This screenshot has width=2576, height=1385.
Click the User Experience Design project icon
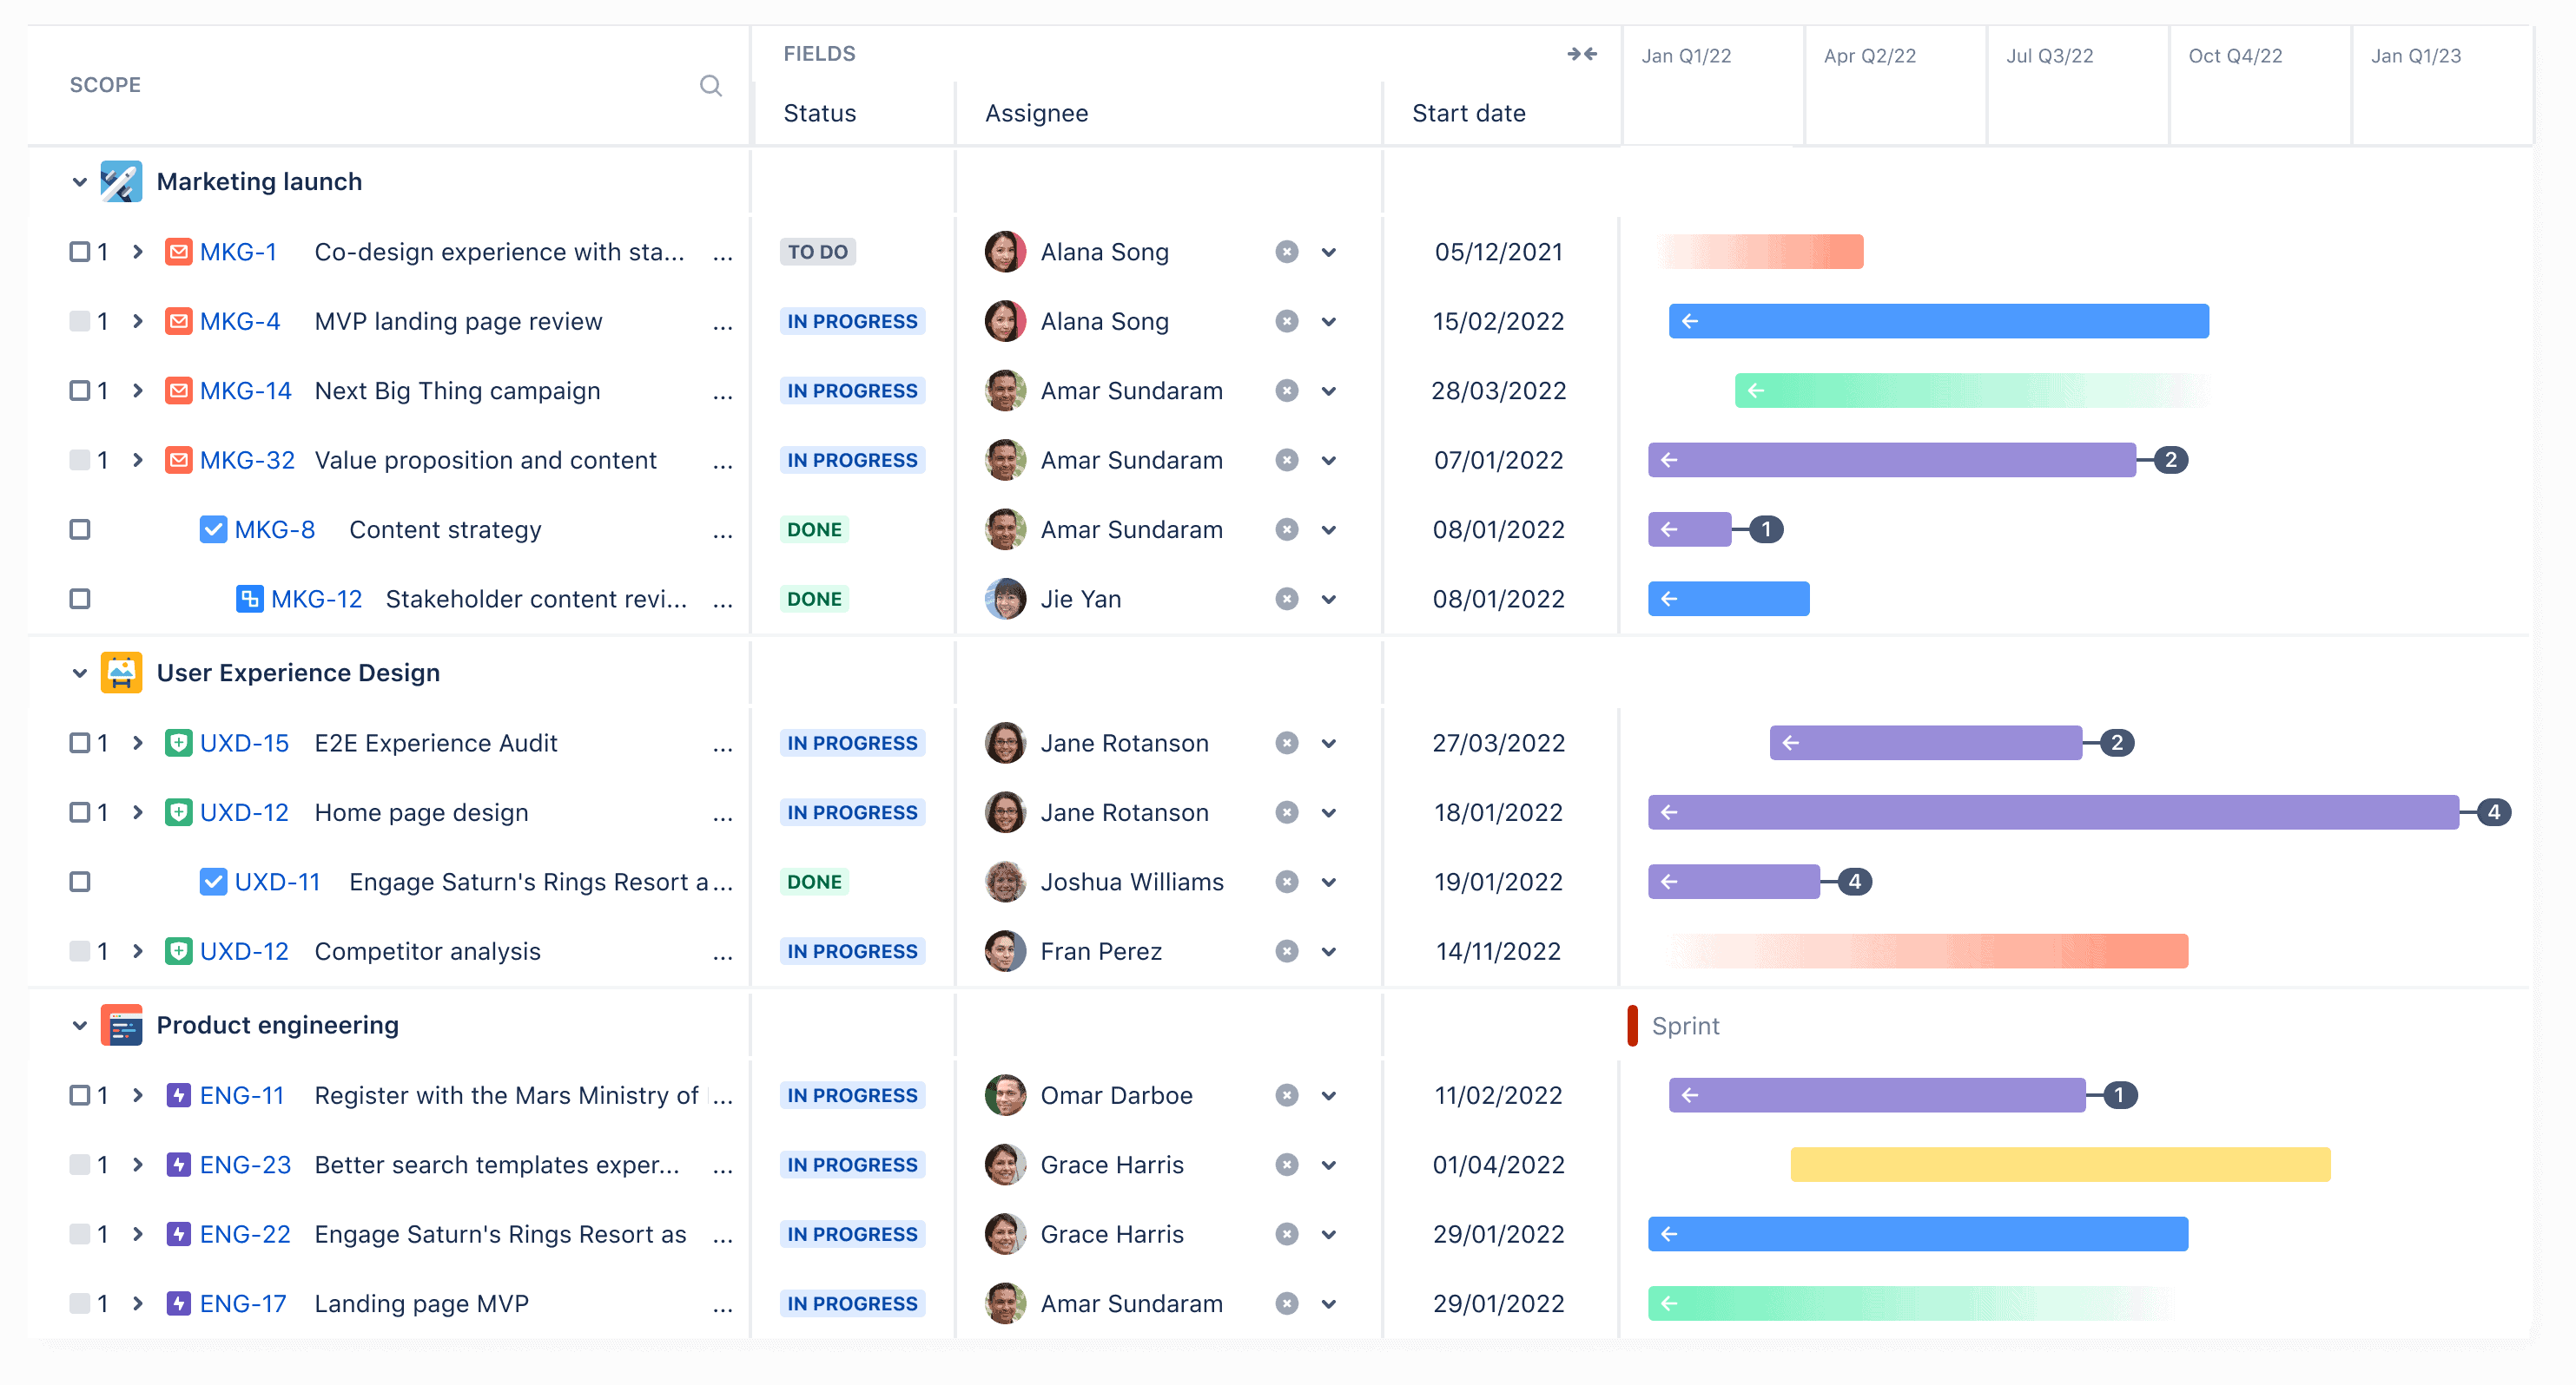pyautogui.click(x=123, y=673)
